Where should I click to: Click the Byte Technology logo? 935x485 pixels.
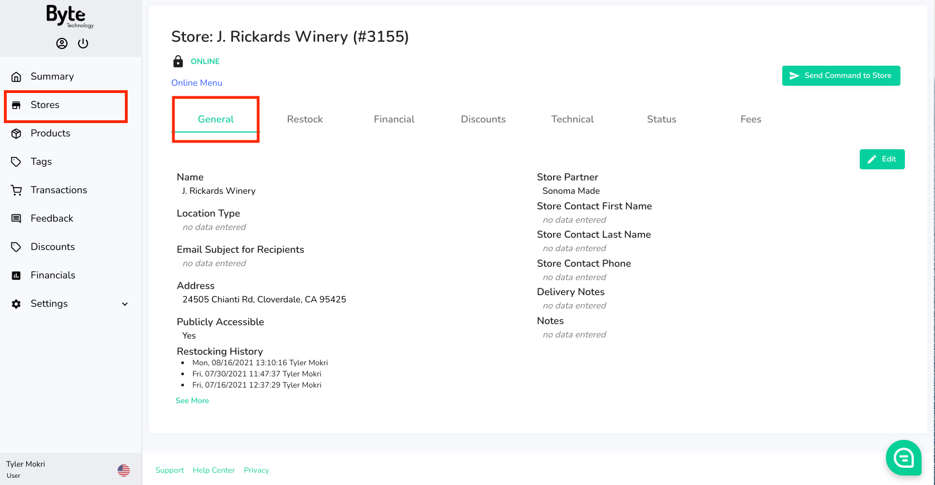point(69,17)
